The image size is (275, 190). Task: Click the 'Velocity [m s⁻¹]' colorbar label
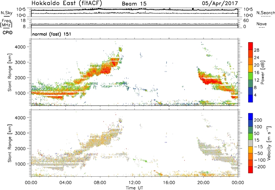pos(269,143)
